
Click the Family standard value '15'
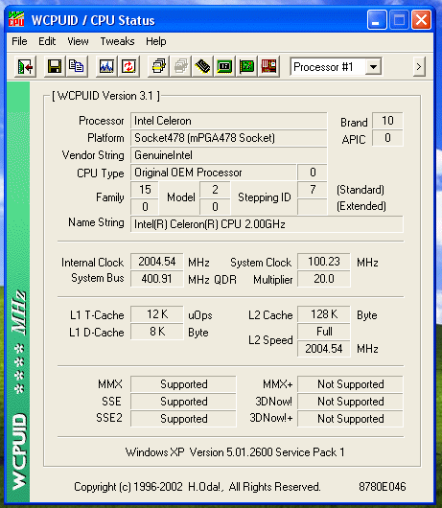click(145, 190)
